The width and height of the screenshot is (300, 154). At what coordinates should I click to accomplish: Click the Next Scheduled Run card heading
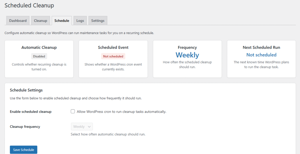click(x=261, y=48)
